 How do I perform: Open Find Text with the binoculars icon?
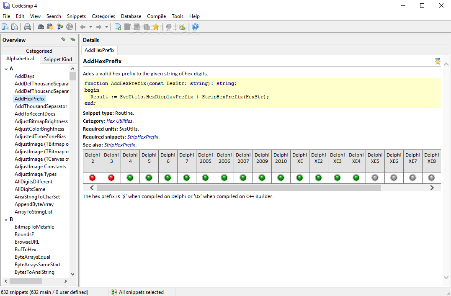41,27
